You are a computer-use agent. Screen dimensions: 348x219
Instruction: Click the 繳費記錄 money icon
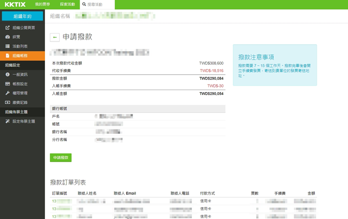[7, 103]
